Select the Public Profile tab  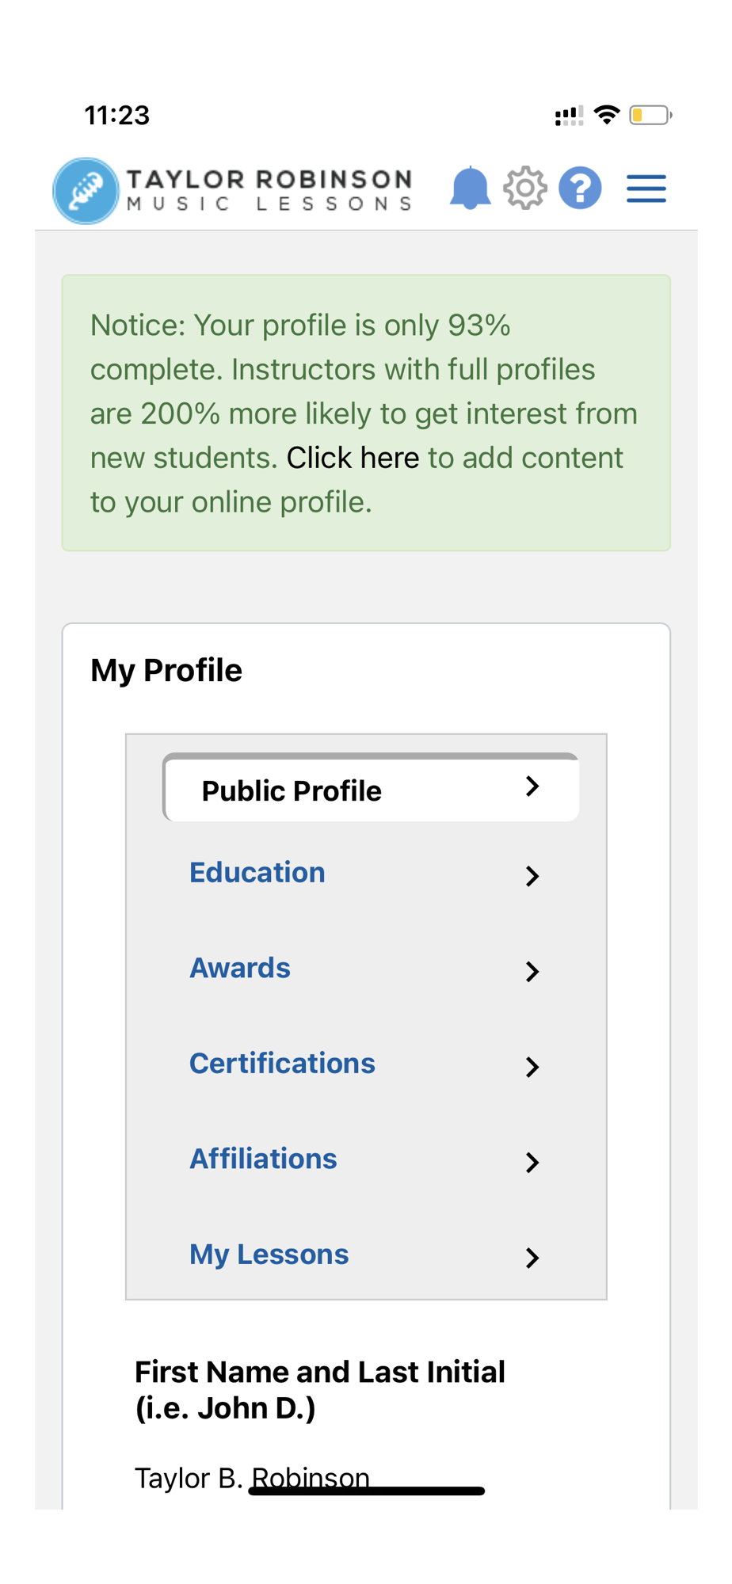292,790
